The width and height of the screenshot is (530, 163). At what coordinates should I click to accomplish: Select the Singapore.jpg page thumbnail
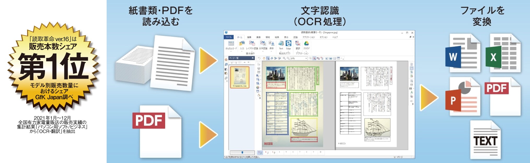(240, 77)
